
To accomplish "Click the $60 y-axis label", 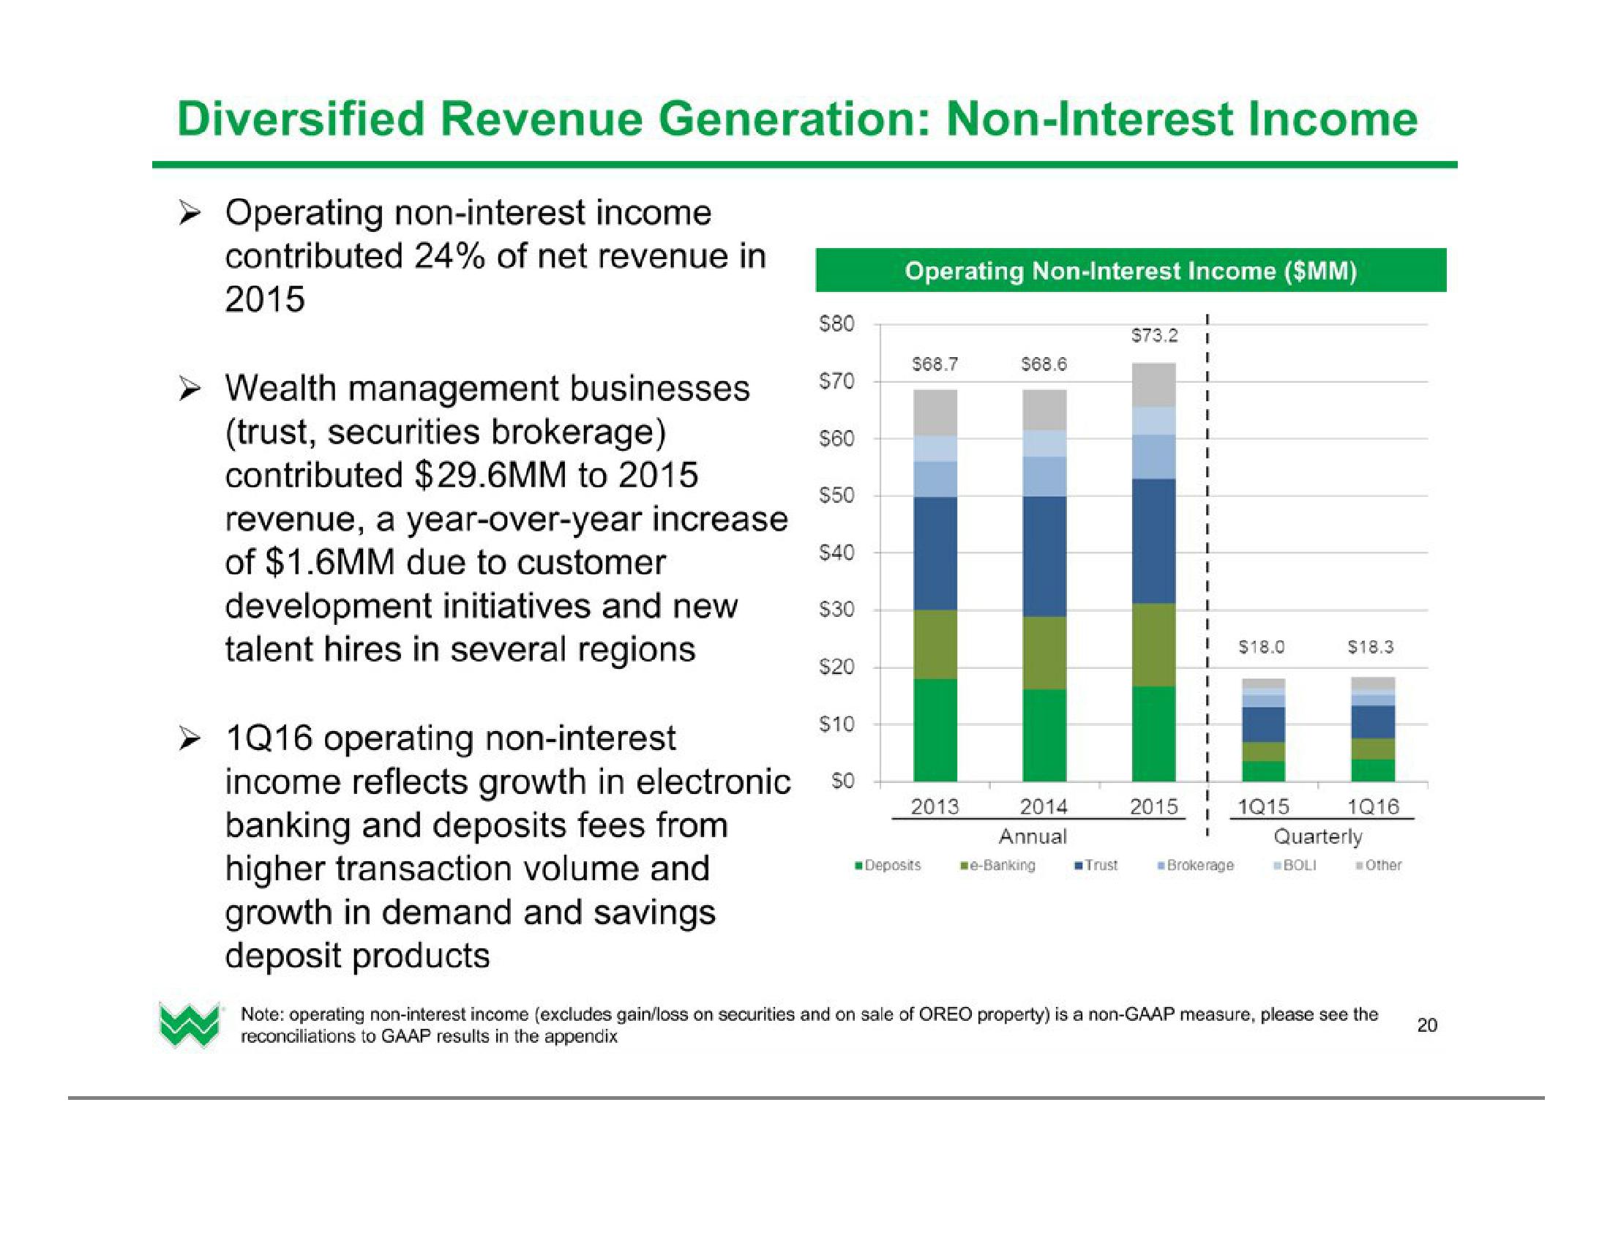I will (837, 439).
